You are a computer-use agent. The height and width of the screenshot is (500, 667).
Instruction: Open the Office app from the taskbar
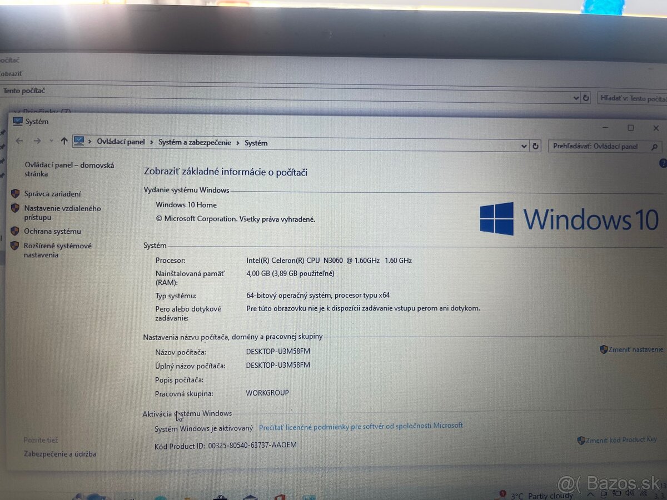(x=279, y=496)
